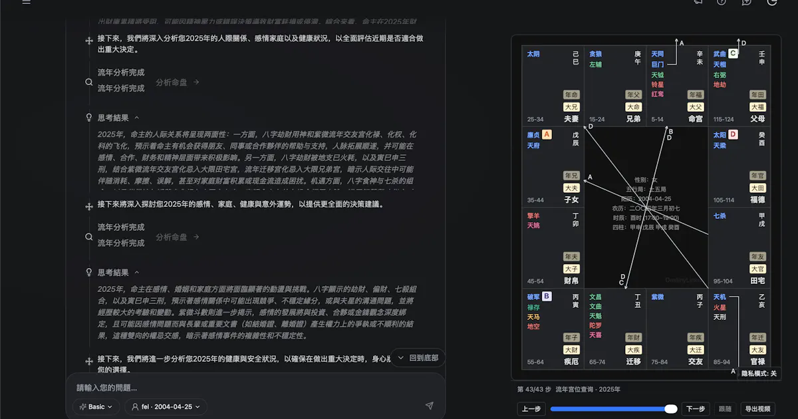Toggle the 跟隨 follow option
798x419 pixels.
(725, 409)
